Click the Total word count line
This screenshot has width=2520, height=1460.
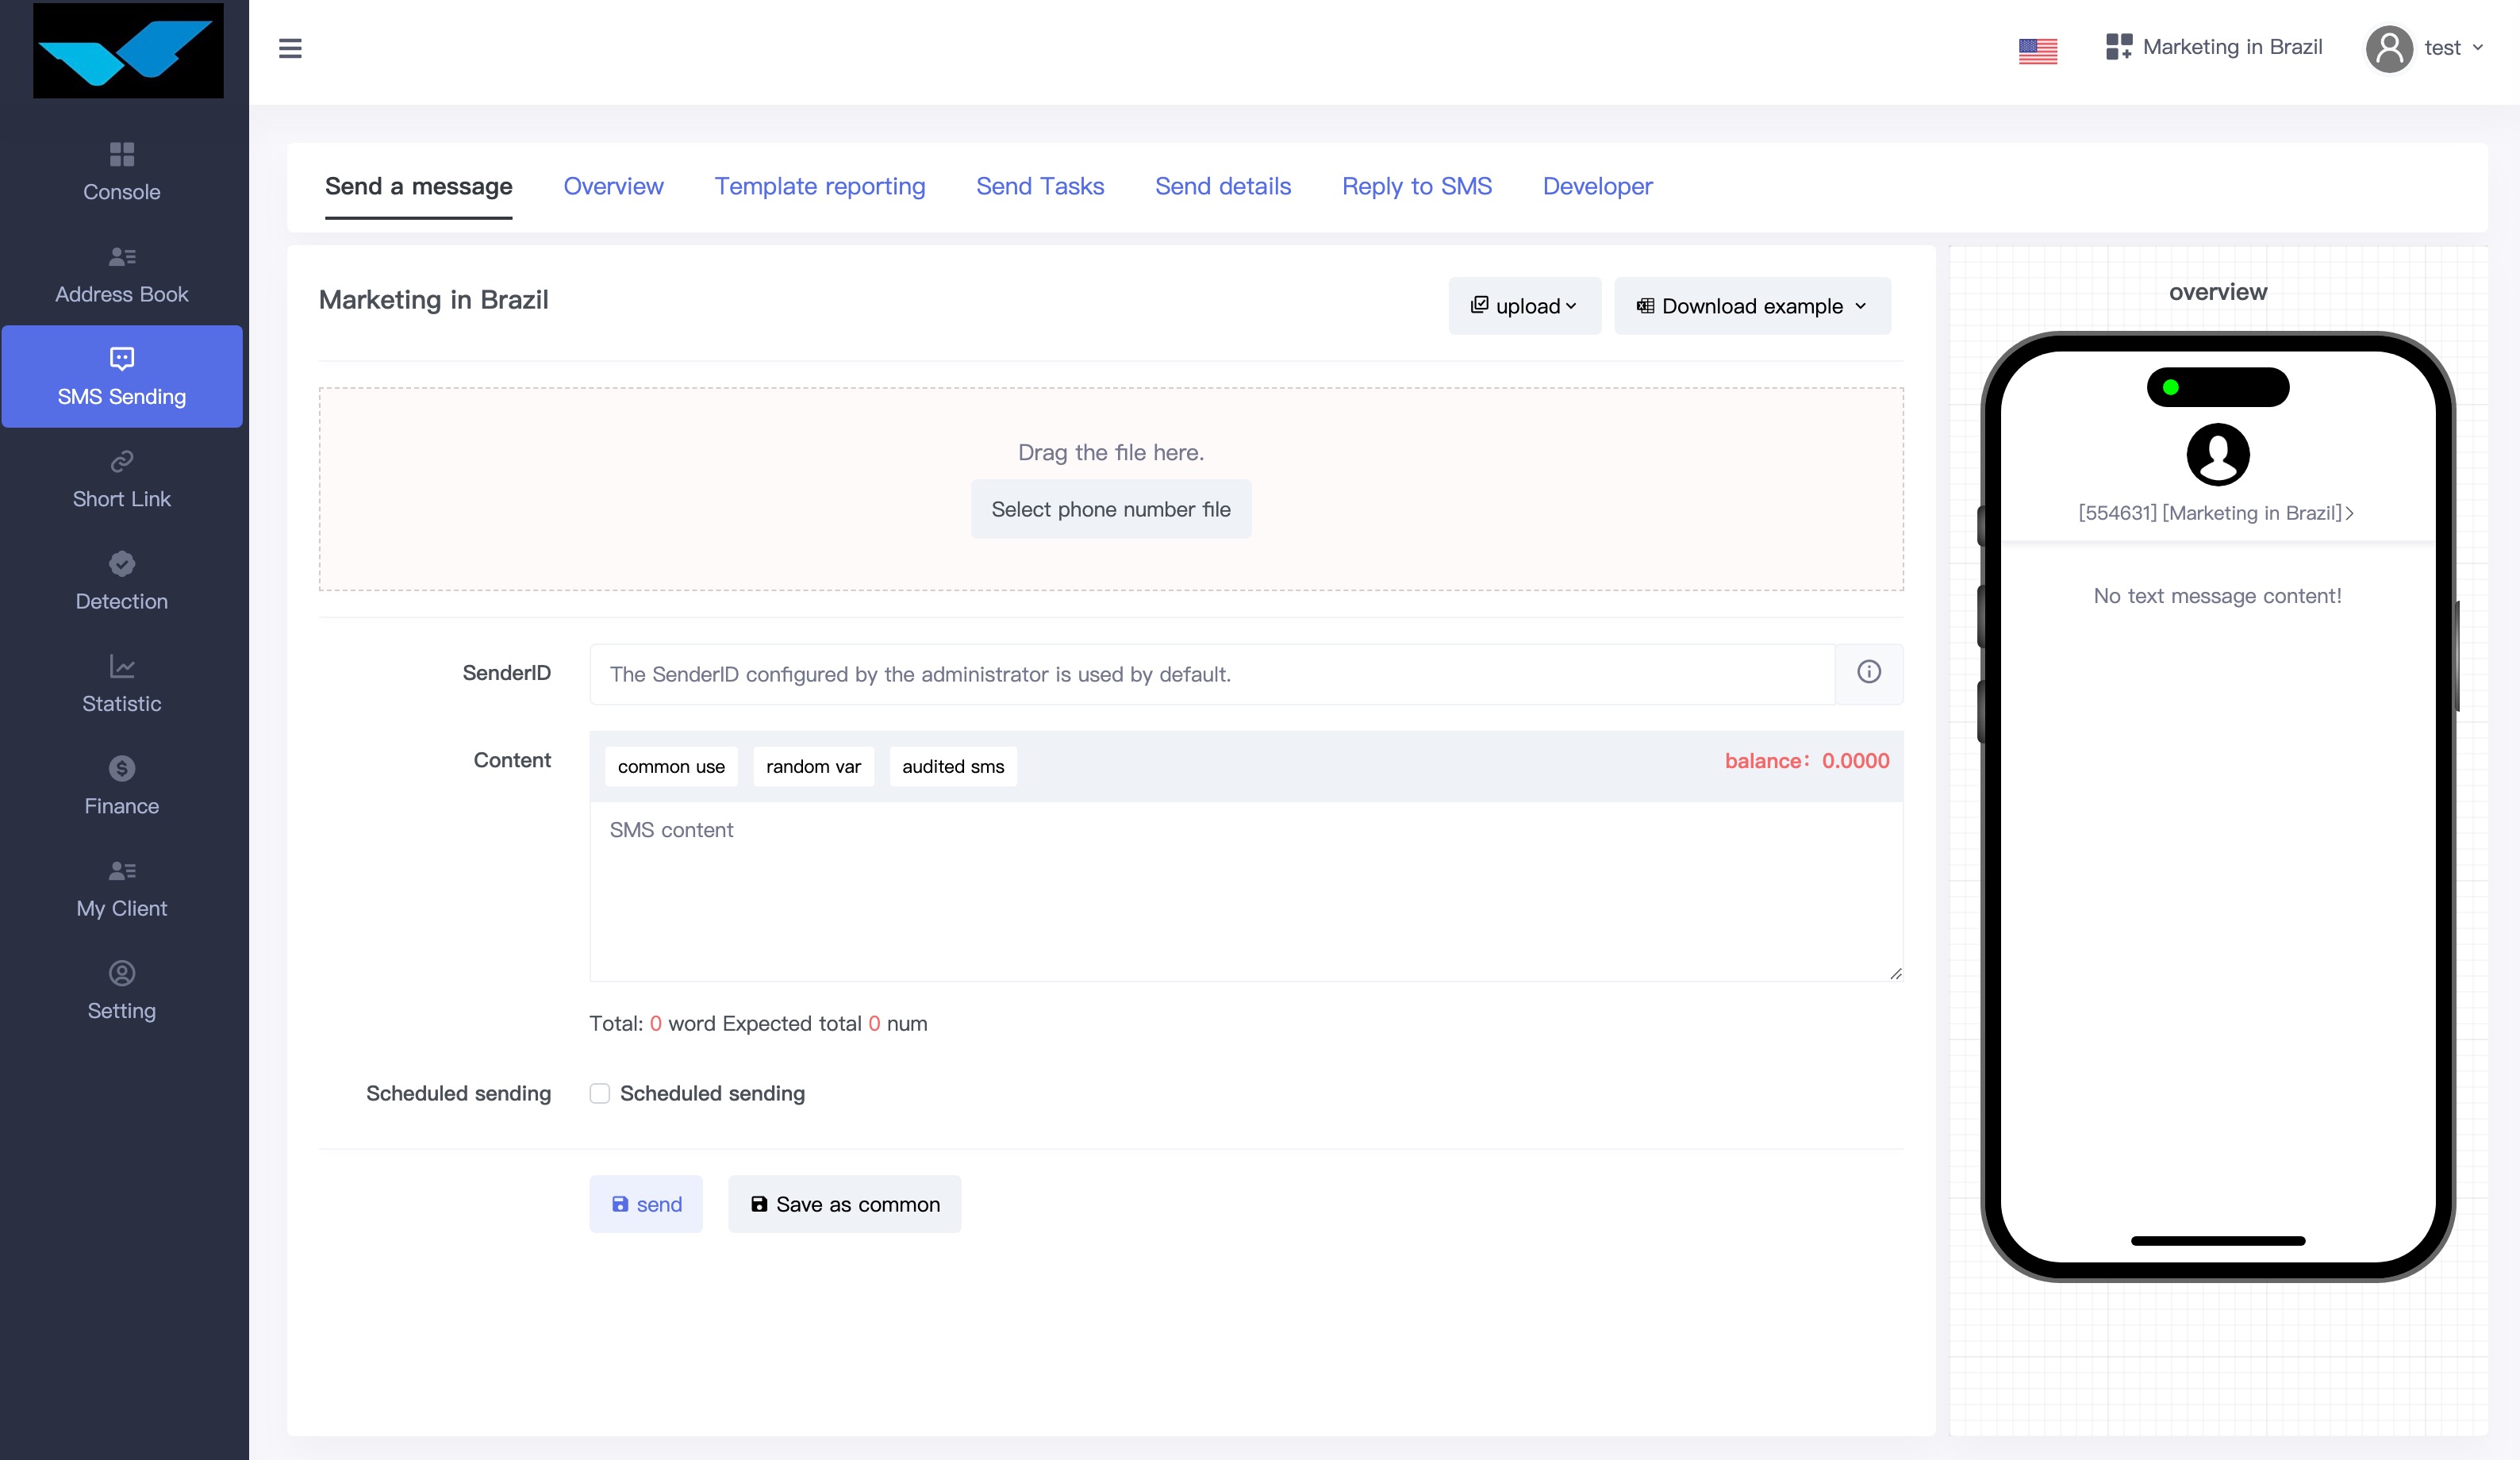(x=758, y=1023)
